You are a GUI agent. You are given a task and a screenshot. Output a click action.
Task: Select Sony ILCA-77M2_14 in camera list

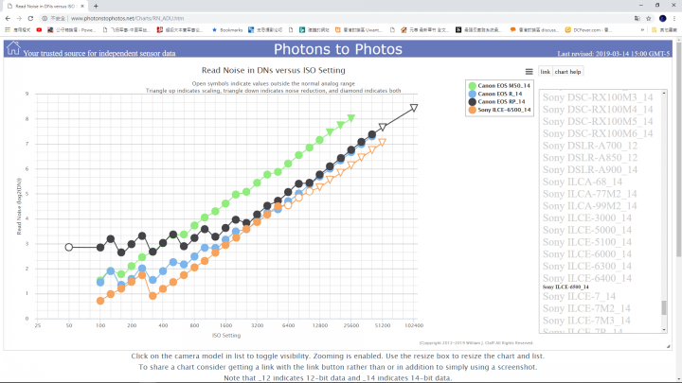pyautogui.click(x=589, y=194)
